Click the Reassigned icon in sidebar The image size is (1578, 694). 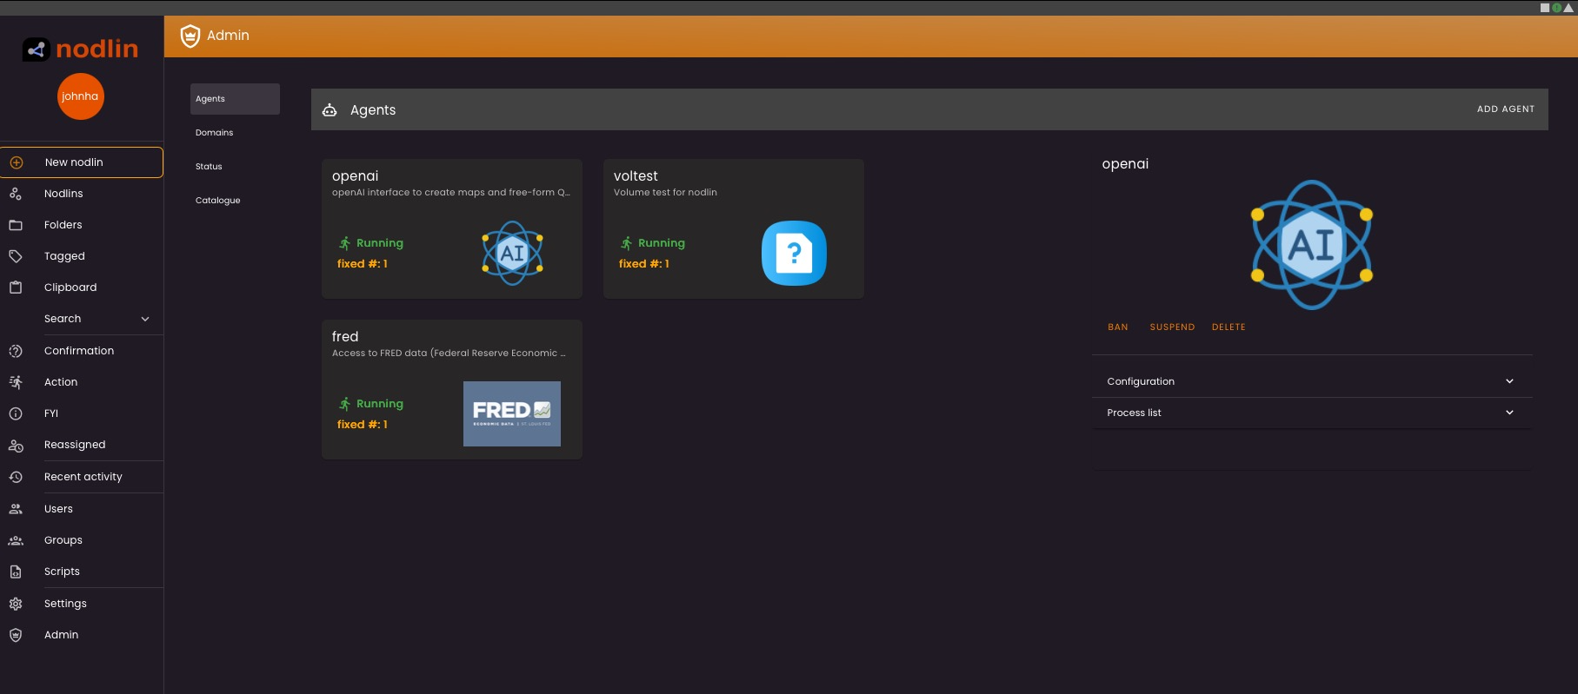click(16, 445)
